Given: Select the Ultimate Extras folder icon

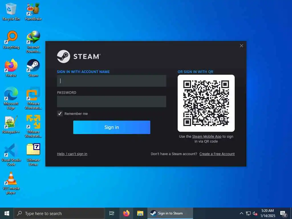Looking at the screenshot, I should tap(33, 155).
